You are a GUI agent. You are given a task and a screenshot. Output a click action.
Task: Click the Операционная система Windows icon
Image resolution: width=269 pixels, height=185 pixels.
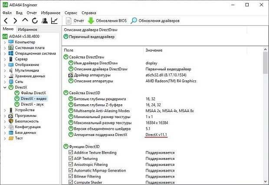click(11, 53)
